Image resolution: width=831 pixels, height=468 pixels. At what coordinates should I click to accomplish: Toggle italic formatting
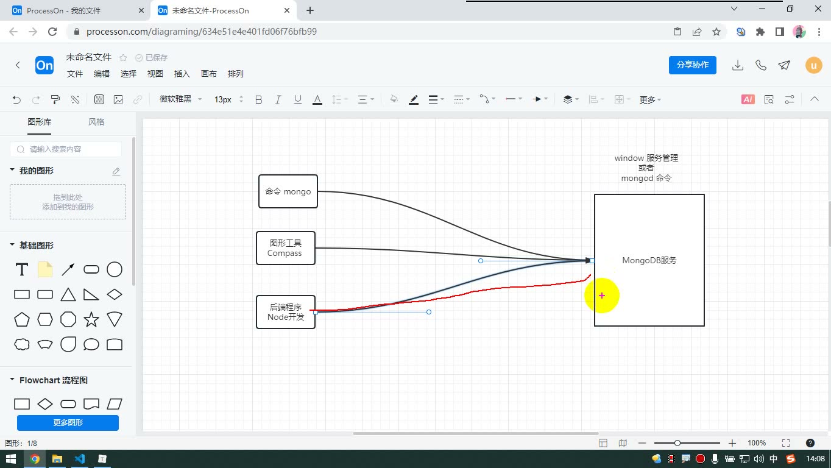pyautogui.click(x=278, y=99)
